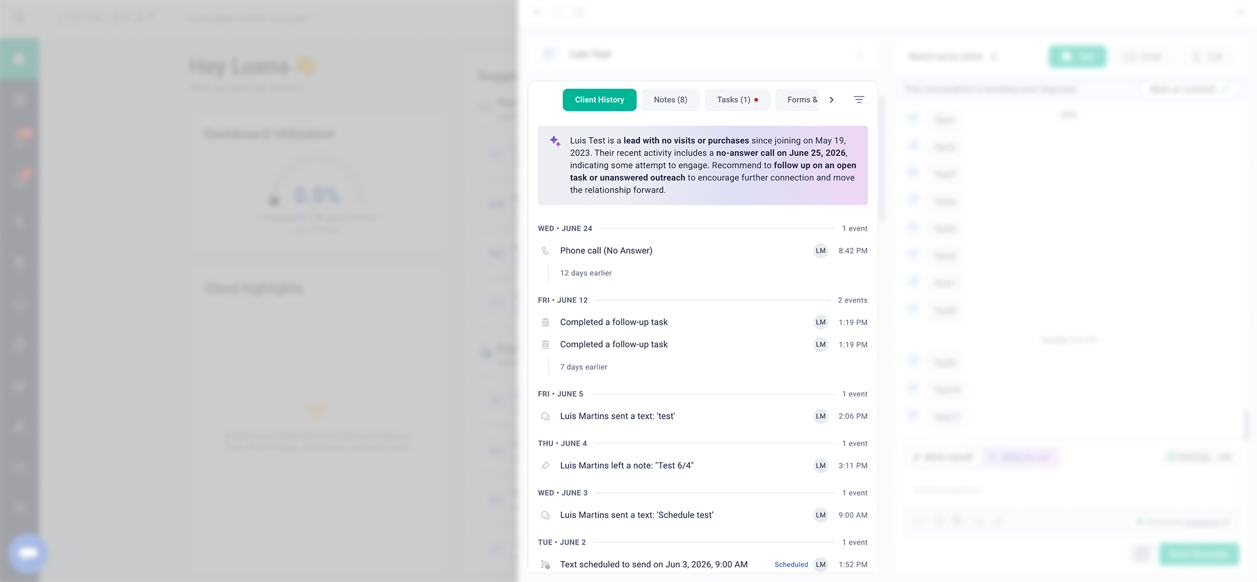Click the LM avatar on the Phone call row
The height and width of the screenshot is (582, 1257).
click(x=821, y=250)
